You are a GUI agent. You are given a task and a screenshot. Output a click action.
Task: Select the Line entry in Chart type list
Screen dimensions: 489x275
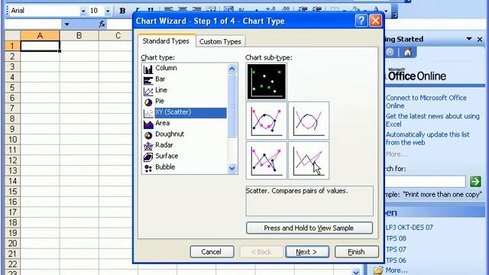tap(161, 90)
